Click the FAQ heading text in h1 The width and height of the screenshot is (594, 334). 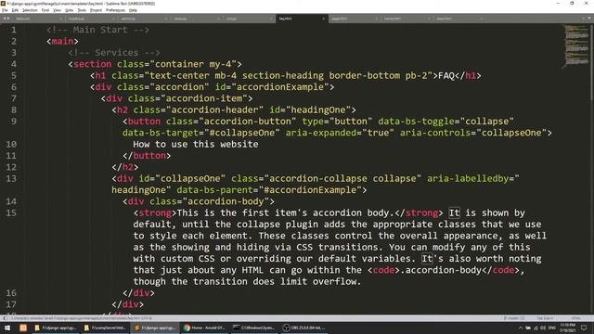(x=446, y=76)
